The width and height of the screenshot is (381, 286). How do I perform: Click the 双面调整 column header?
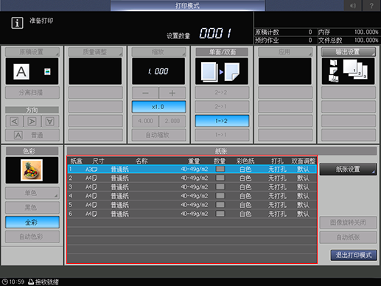304,161
